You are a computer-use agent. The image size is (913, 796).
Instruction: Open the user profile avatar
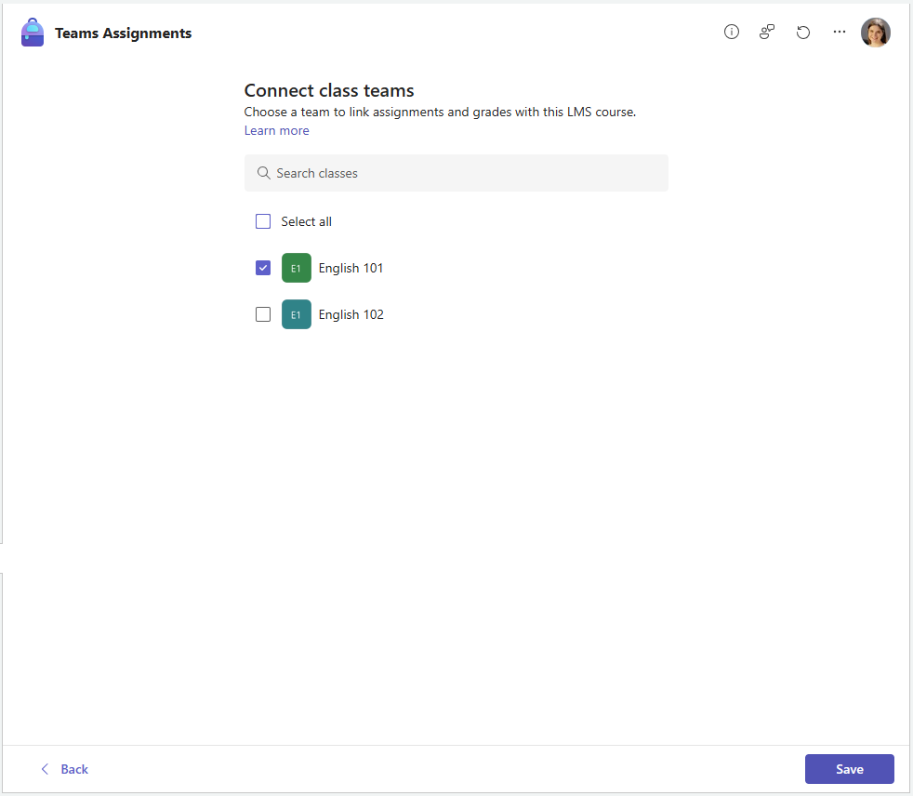pos(875,32)
